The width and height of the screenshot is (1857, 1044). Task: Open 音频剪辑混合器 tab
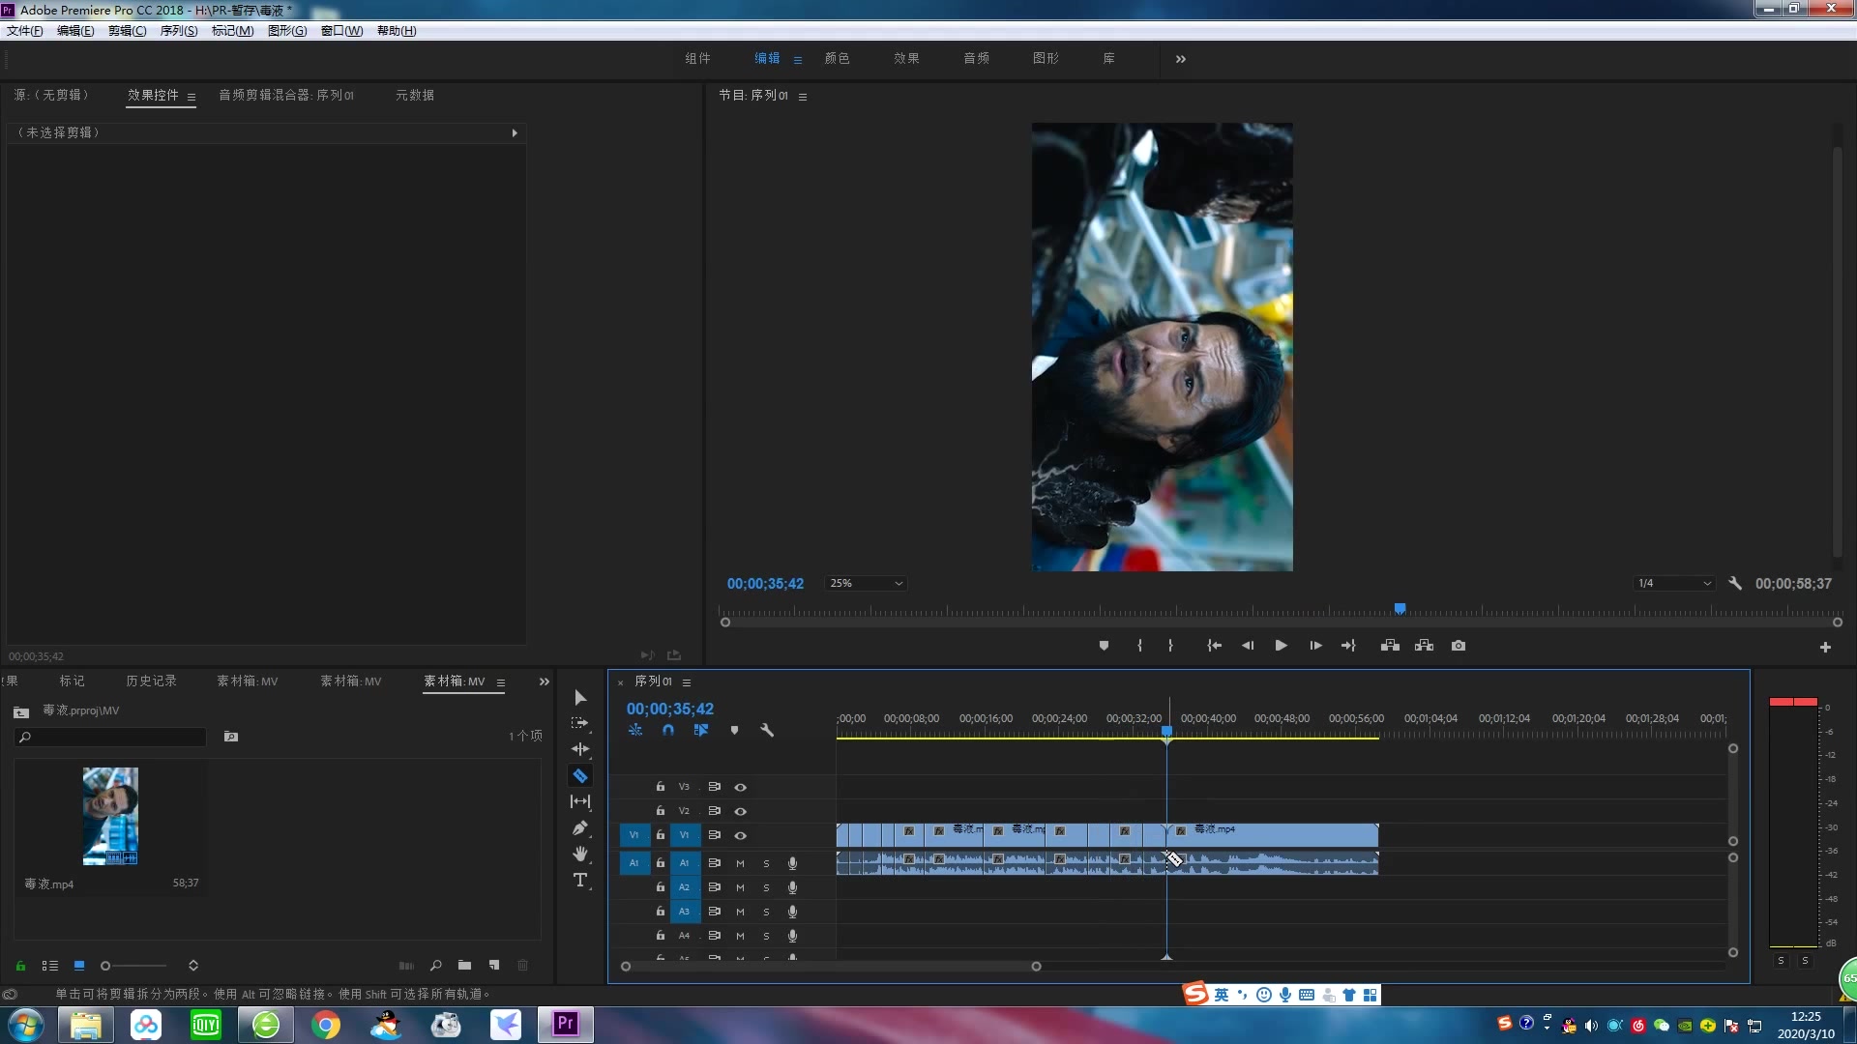tap(286, 95)
